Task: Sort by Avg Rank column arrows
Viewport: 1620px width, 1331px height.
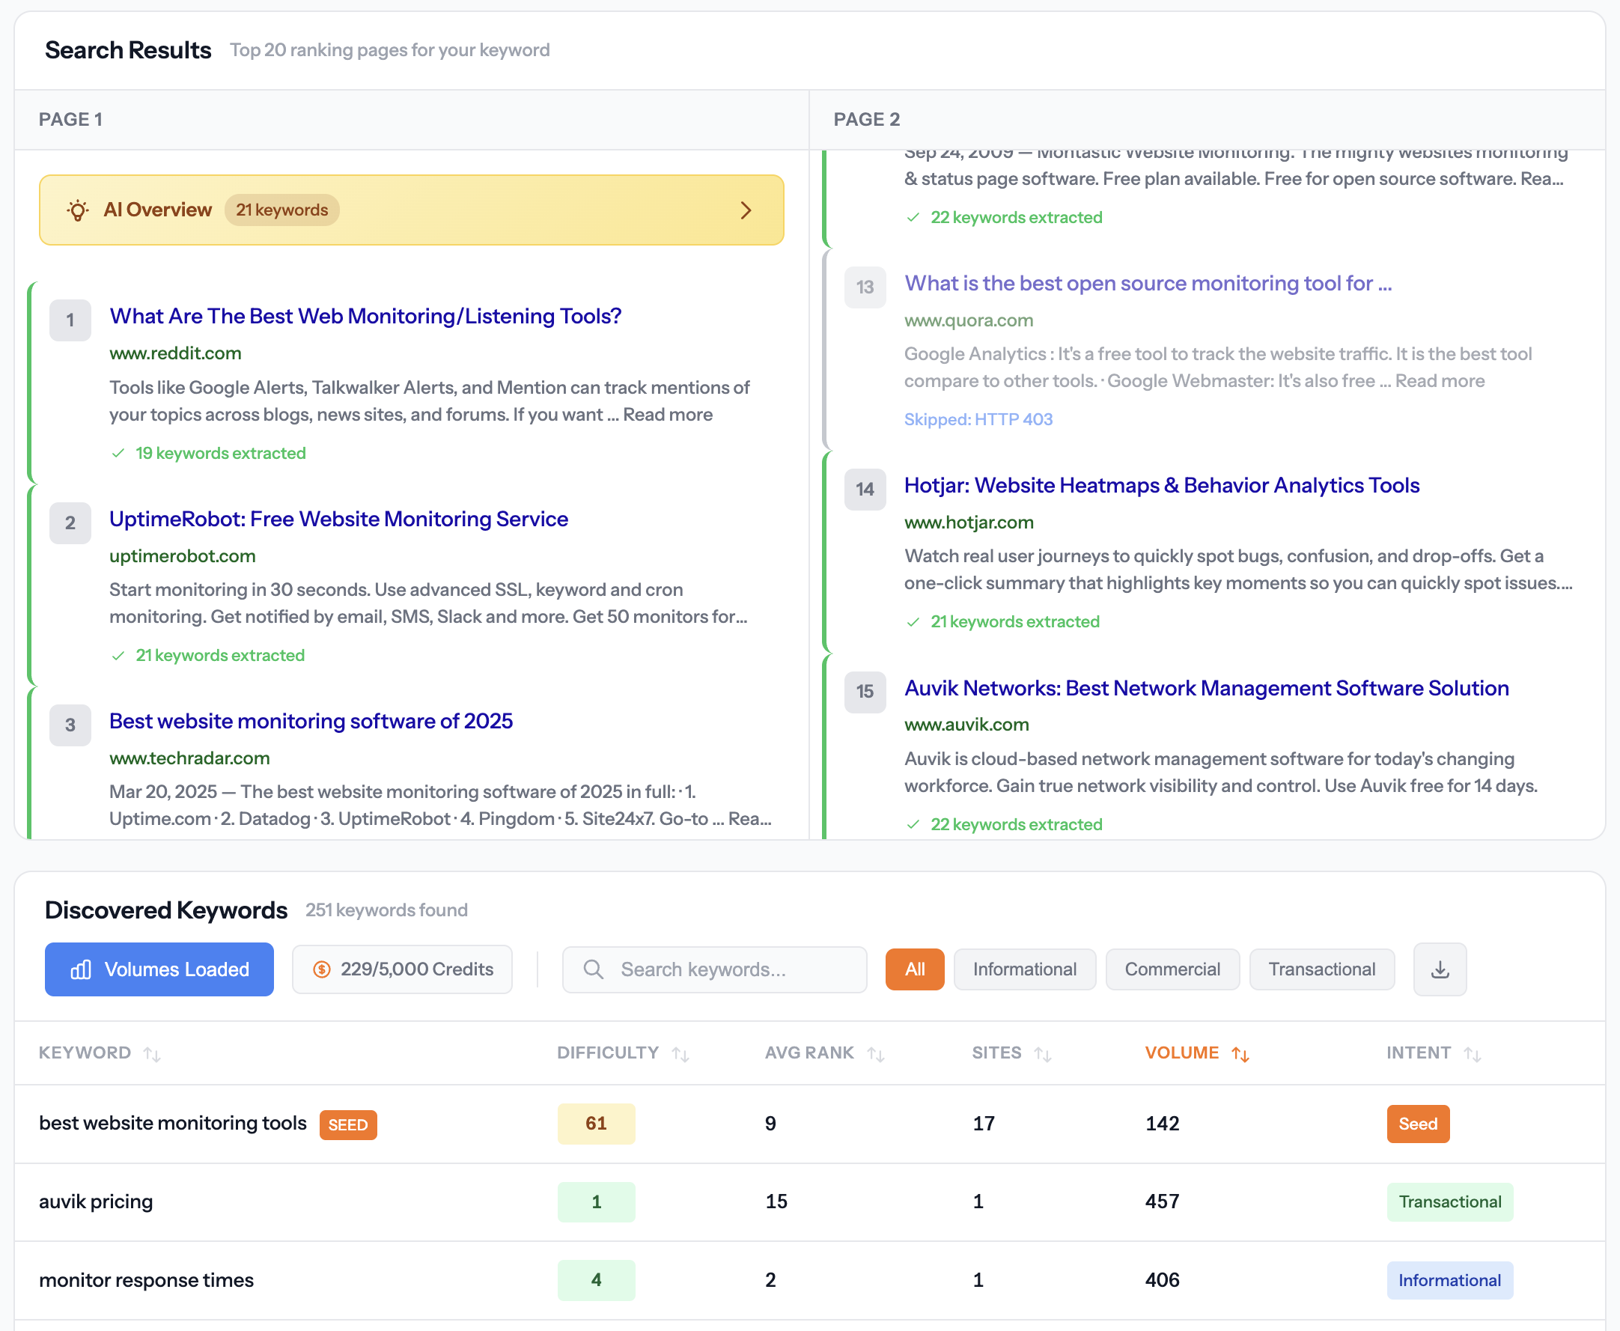Action: pos(876,1054)
